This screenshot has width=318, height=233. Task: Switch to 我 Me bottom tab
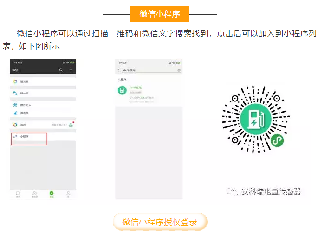pos(68,194)
